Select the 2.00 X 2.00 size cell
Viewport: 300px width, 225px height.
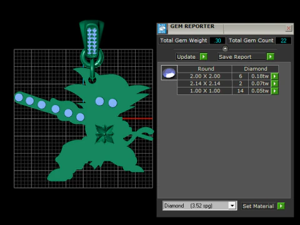[205, 76]
